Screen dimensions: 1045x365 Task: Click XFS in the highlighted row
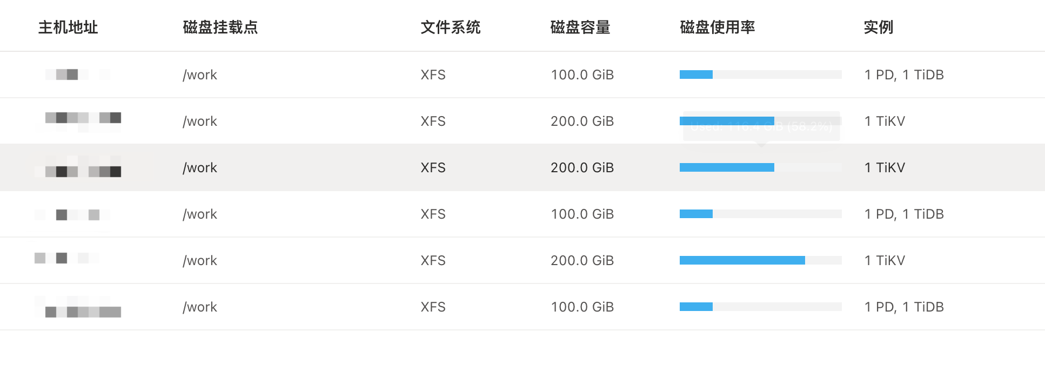(x=433, y=167)
